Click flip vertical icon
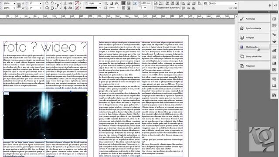The image size is (279, 157). click(x=52, y=8)
